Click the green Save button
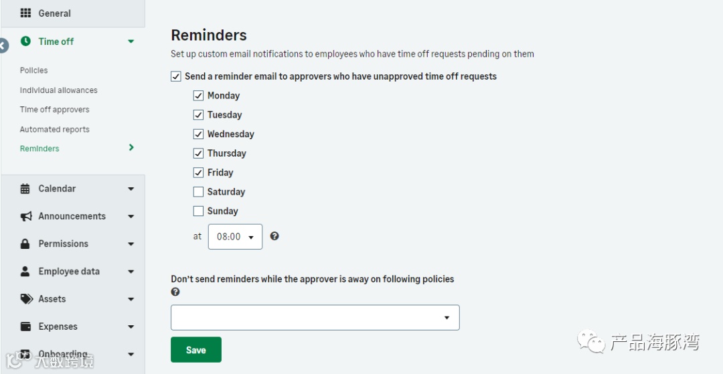723x374 pixels. [195, 350]
